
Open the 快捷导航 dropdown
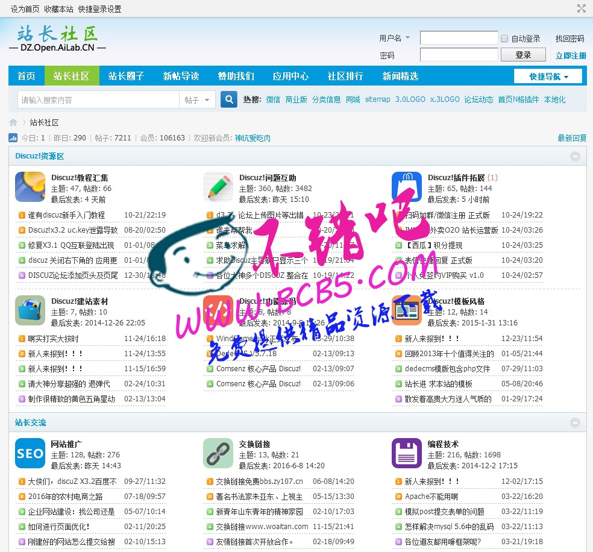[548, 77]
